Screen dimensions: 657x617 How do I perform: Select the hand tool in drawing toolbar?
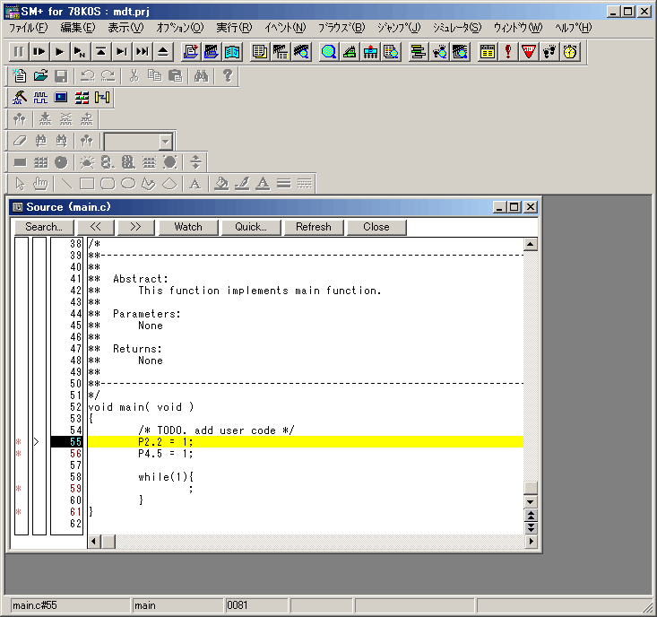click(40, 184)
